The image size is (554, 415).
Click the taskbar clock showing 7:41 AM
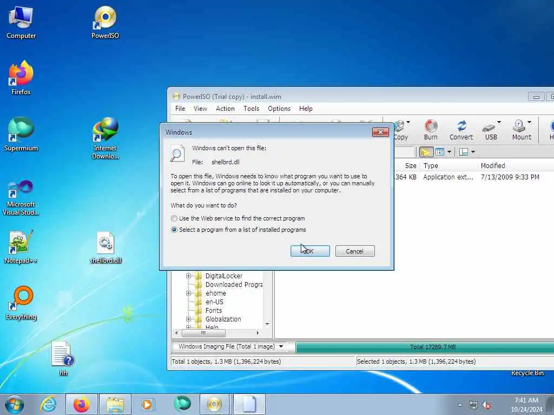point(526,405)
